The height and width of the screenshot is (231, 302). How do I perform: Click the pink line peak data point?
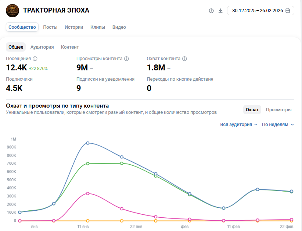pos(87,193)
